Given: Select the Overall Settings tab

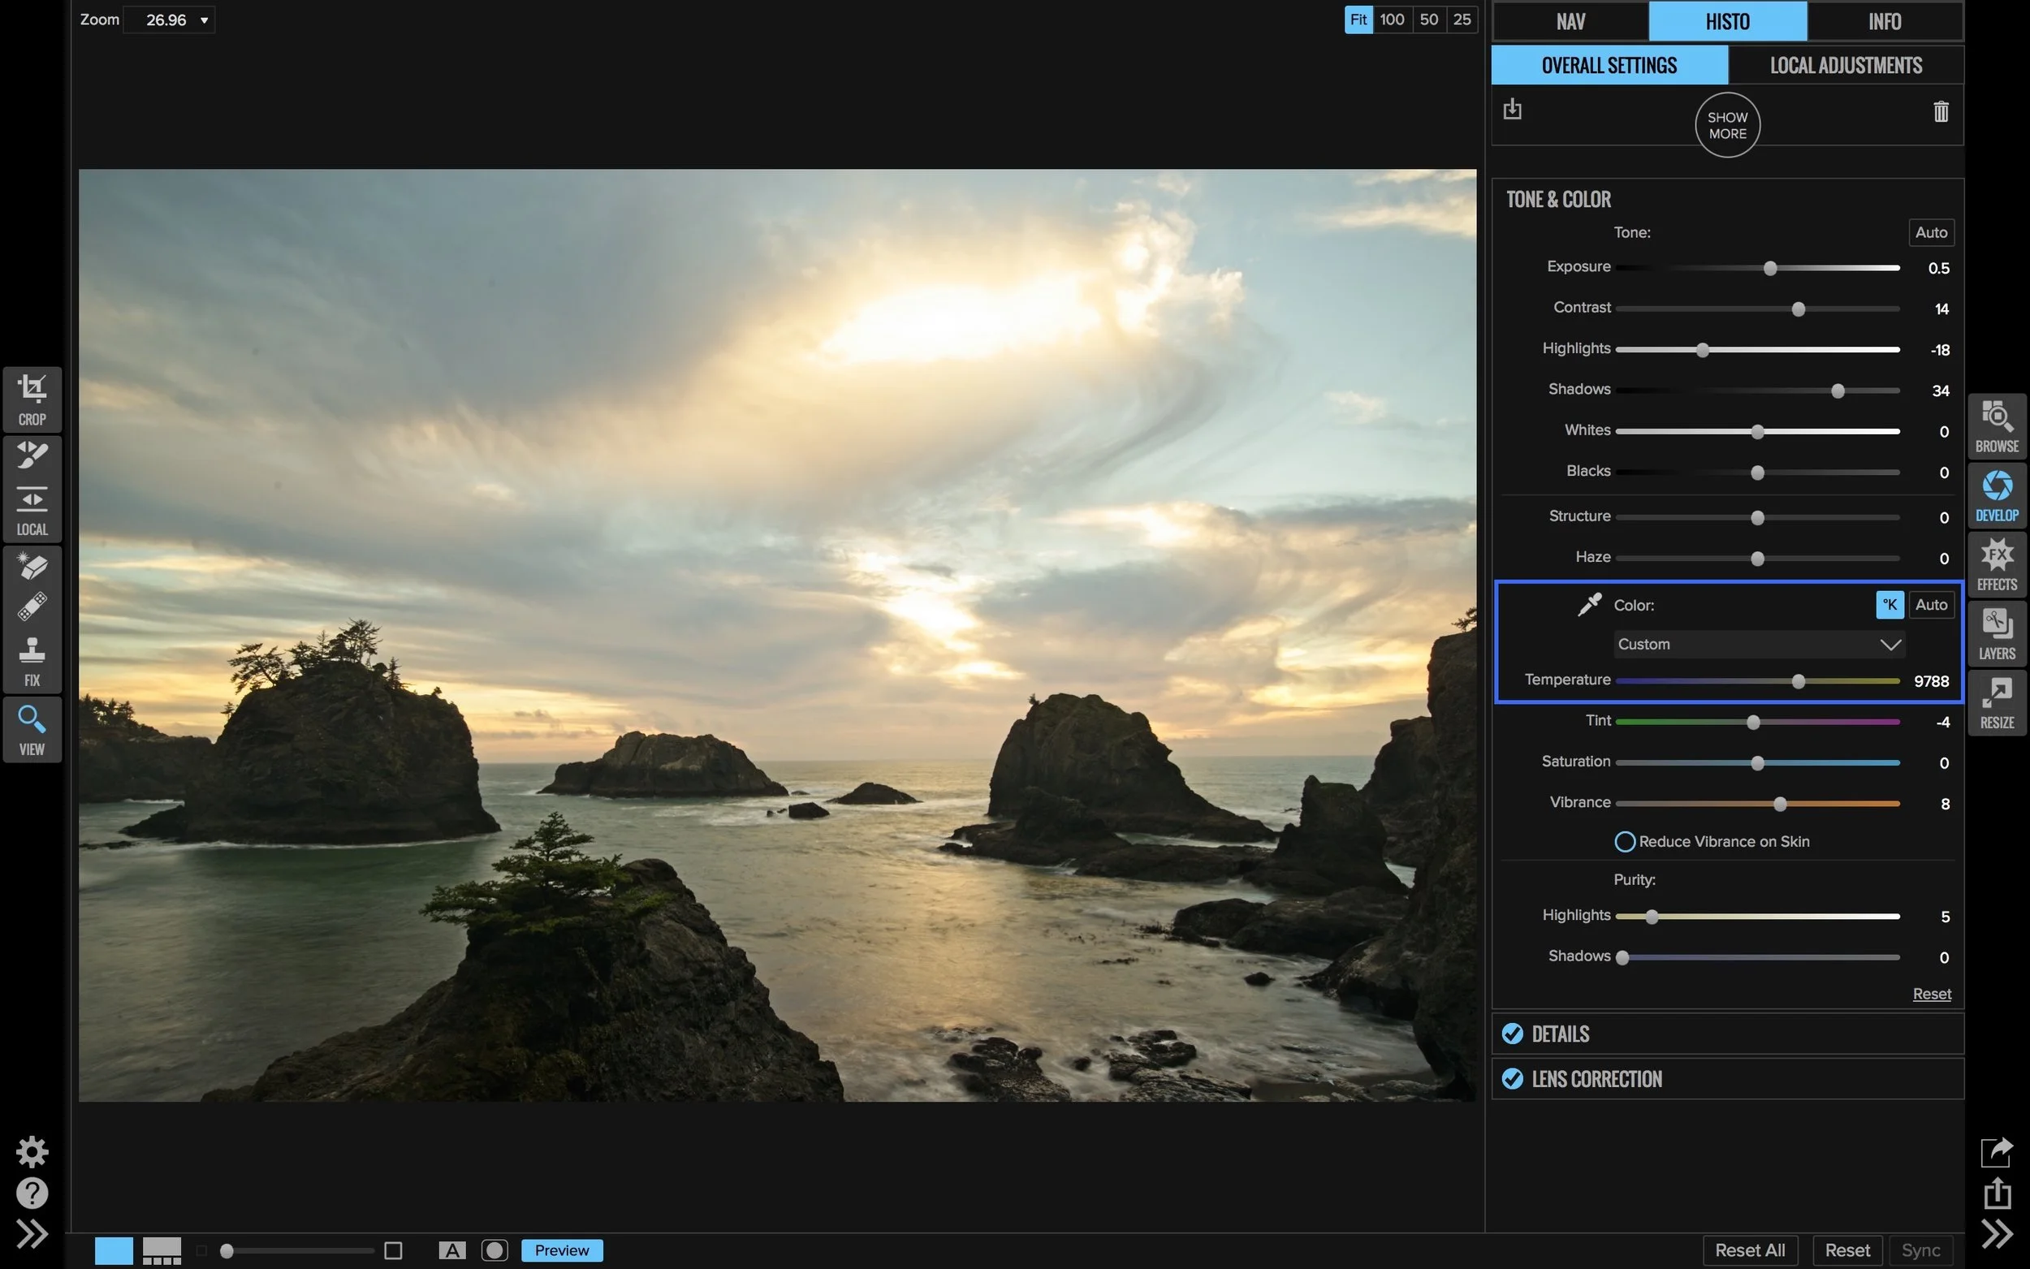Looking at the screenshot, I should pos(1609,66).
